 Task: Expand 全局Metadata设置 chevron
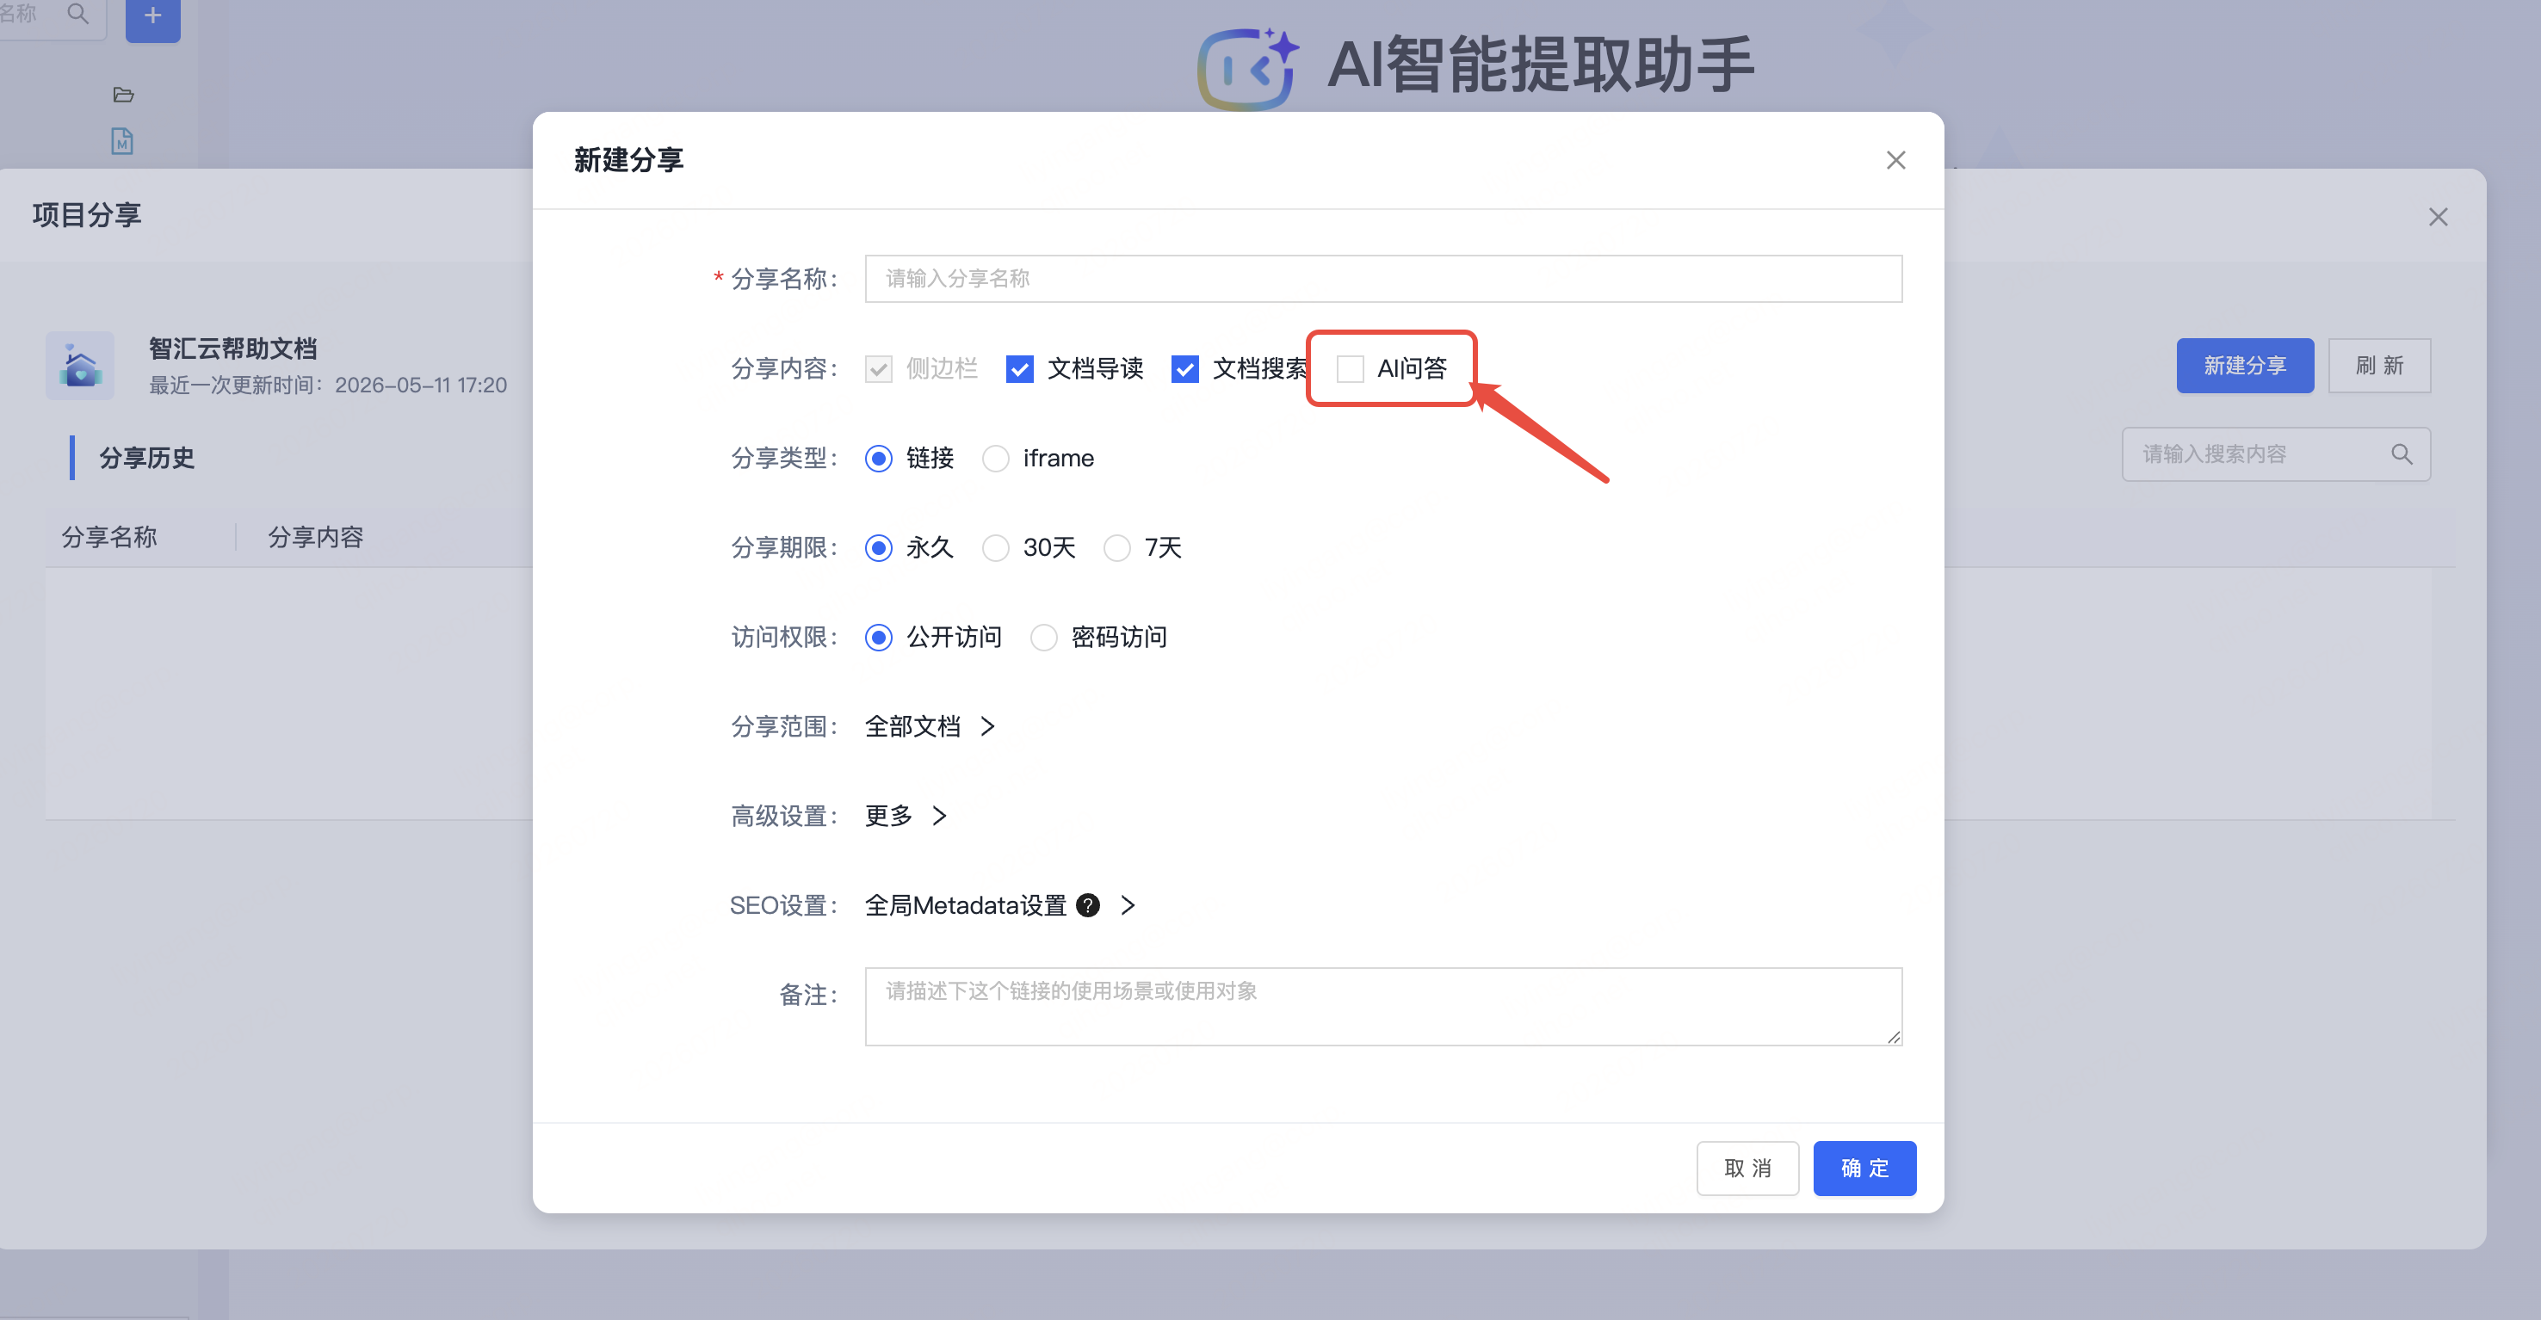(1128, 905)
